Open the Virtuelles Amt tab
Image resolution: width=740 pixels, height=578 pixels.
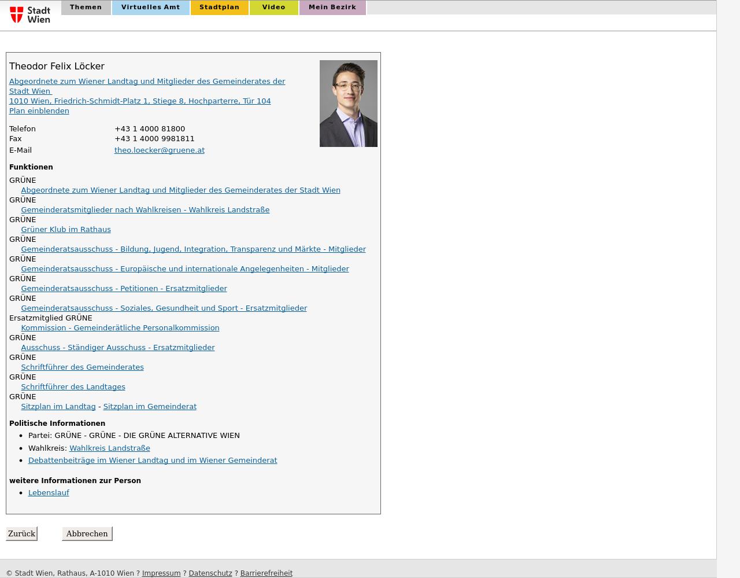click(150, 8)
